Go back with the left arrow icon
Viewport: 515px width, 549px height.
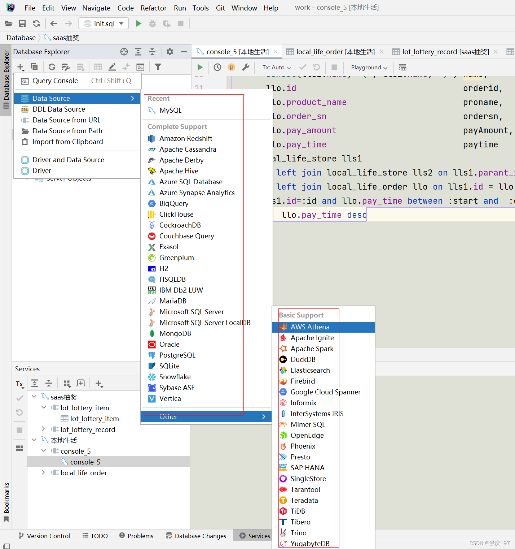(x=54, y=23)
